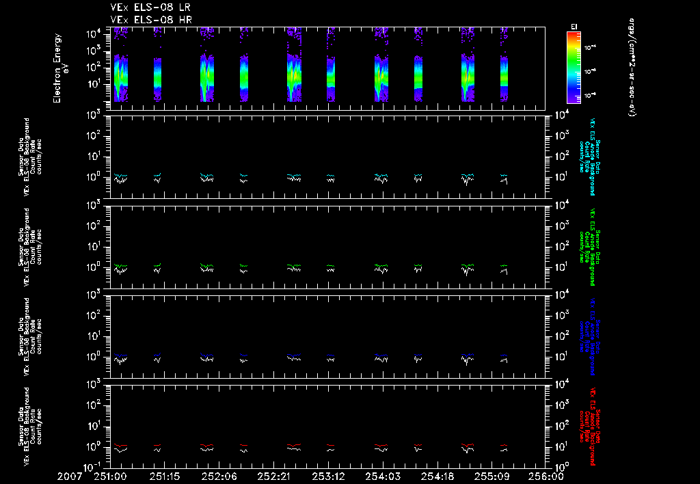Image resolution: width=700 pixels, height=484 pixels.
Task: Click the "254:03" time axis tick label
Action: 383,477
